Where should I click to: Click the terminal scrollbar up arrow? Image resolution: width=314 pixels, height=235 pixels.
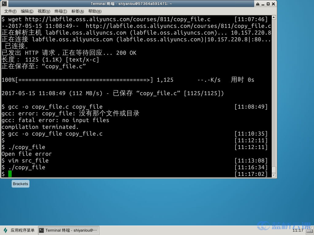(274, 17)
